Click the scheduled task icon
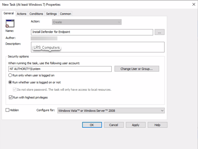This screenshot has width=198, height=149. point(10,23)
